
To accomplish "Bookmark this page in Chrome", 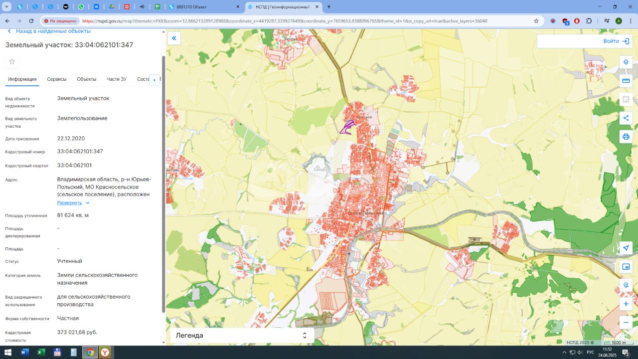I will [x=536, y=21].
